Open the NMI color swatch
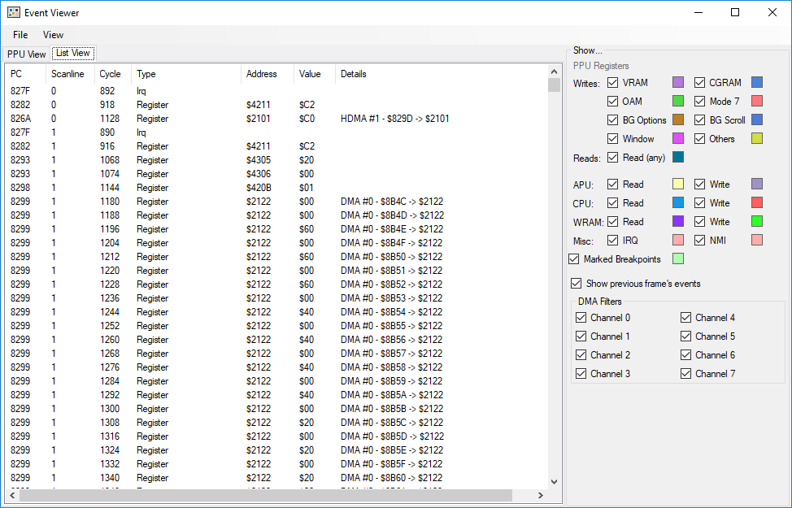 (x=757, y=240)
